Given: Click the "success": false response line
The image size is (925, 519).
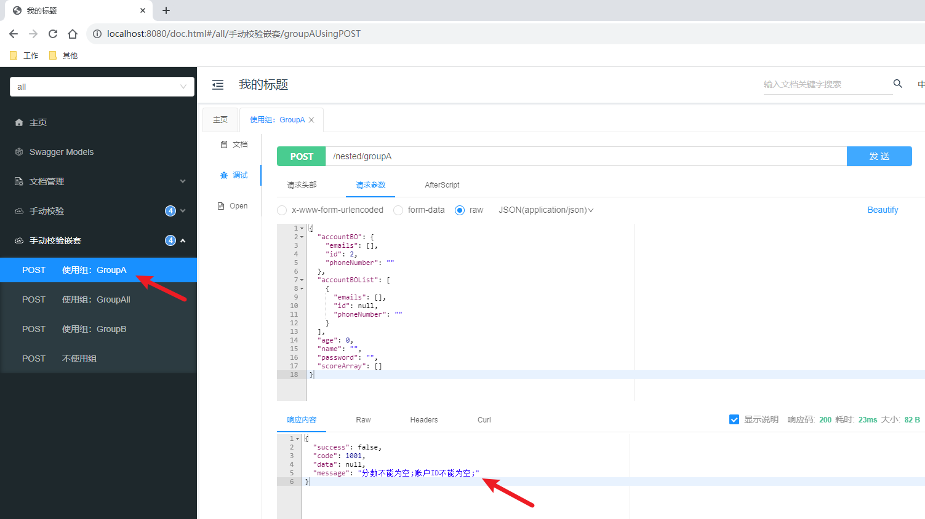Looking at the screenshot, I should [347, 447].
